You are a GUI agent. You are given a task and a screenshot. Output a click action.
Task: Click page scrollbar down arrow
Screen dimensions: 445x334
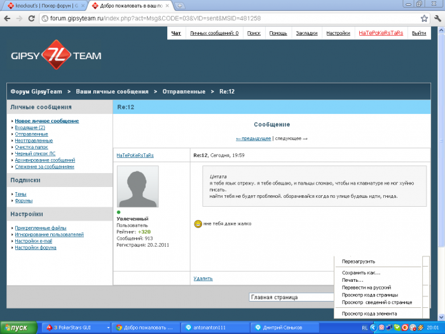pyautogui.click(x=441, y=317)
